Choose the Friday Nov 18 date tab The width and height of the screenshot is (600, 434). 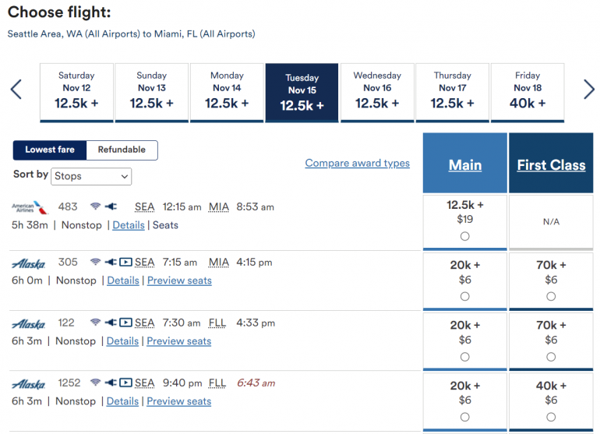tap(528, 92)
